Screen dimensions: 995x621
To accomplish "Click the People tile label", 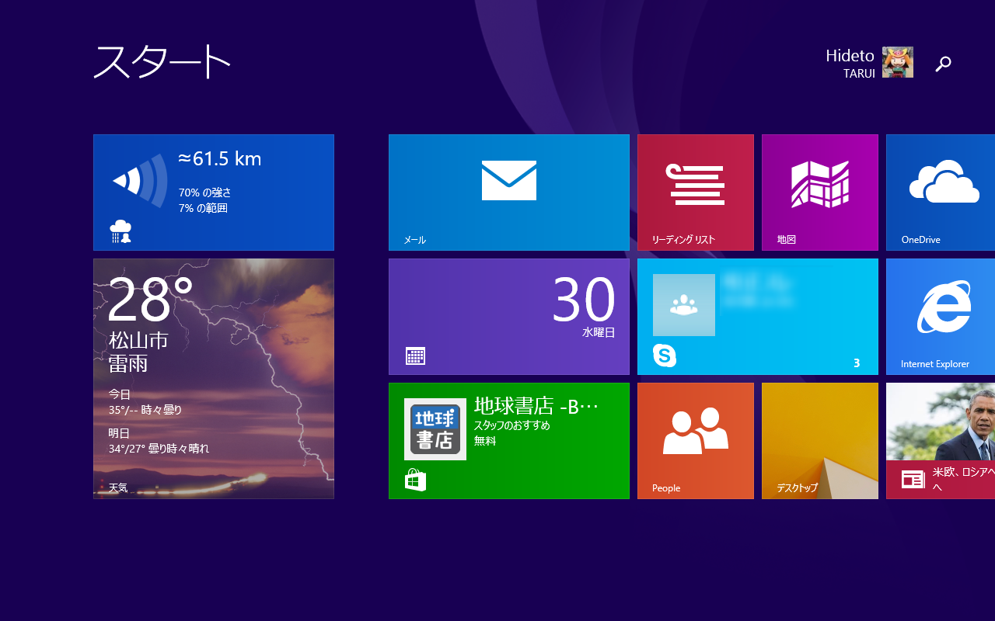I will 666,488.
